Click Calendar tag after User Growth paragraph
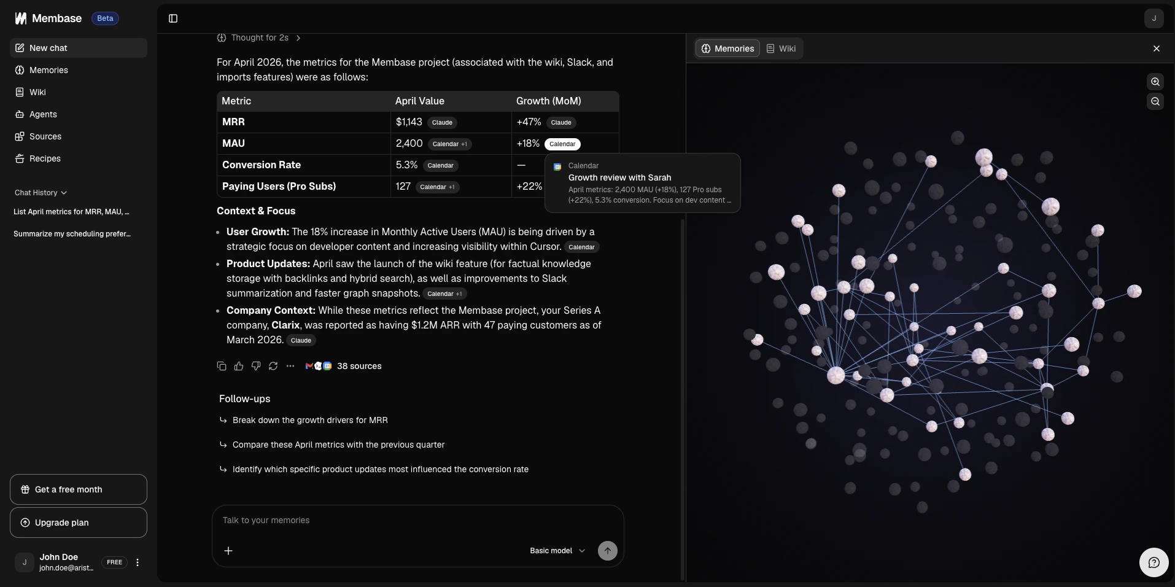 [x=581, y=247]
